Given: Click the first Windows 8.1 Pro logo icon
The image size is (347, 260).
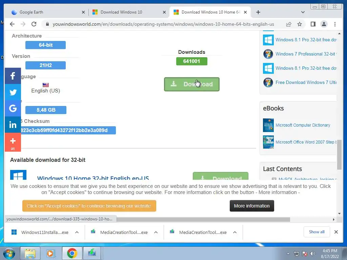Looking at the screenshot, I should [268, 40].
